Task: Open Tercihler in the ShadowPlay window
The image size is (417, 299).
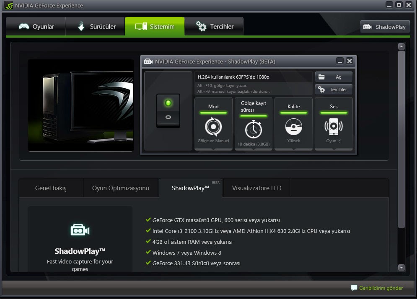Action: click(334, 89)
